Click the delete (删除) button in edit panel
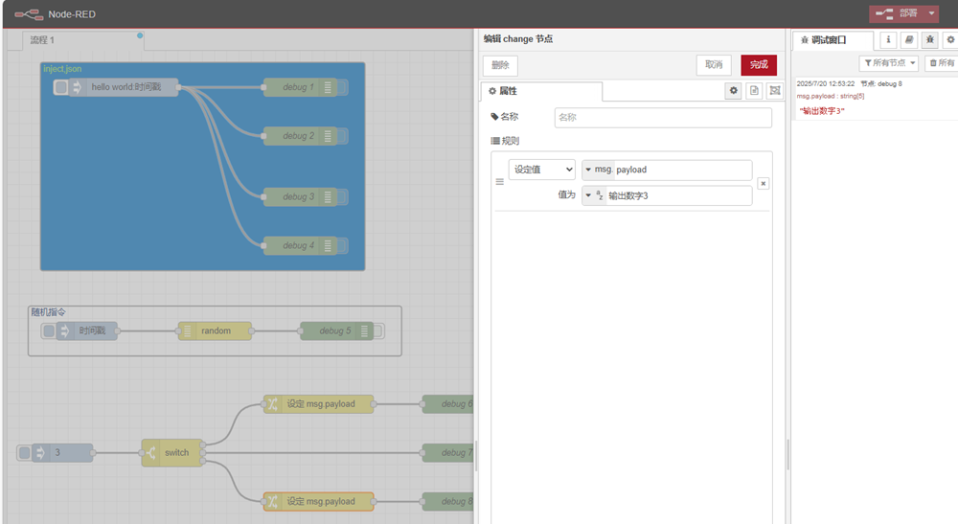The width and height of the screenshot is (958, 524). pos(500,65)
